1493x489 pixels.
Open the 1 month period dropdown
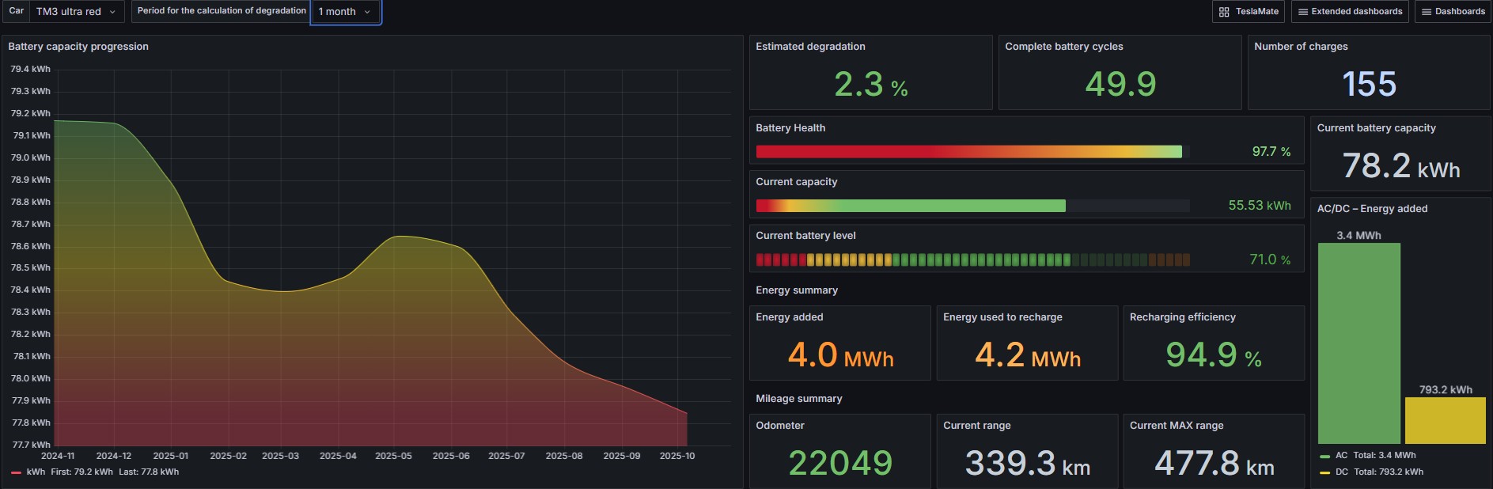click(x=345, y=12)
